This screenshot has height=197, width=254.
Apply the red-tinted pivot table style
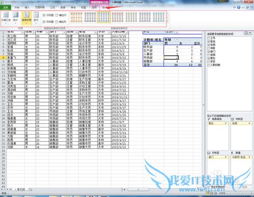(x=117, y=17)
